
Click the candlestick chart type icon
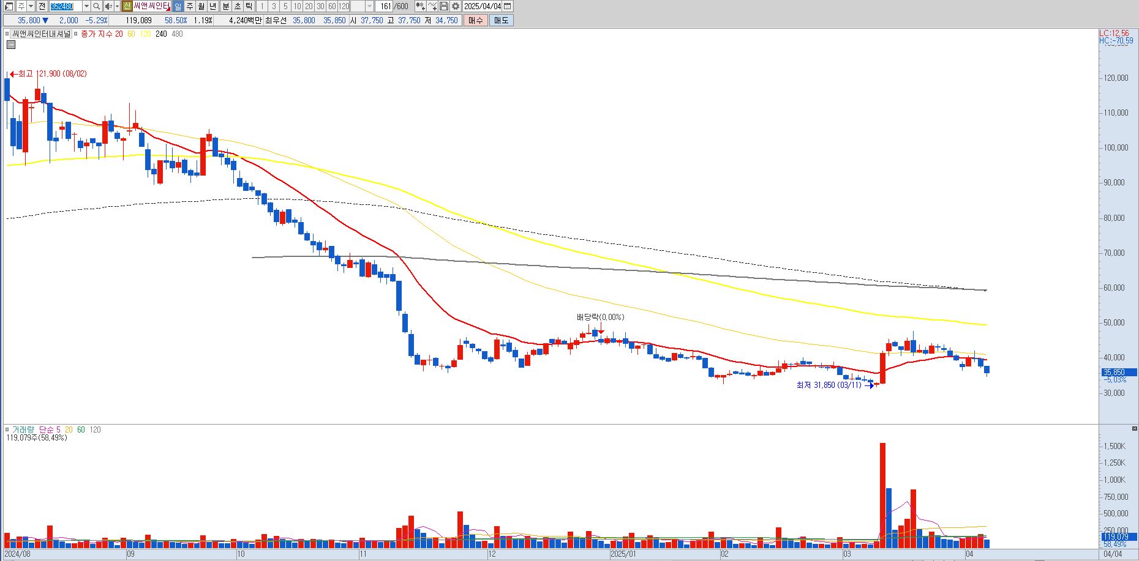click(x=420, y=6)
